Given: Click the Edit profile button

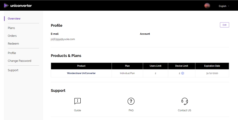Looking at the screenshot, I should coord(225,25).
